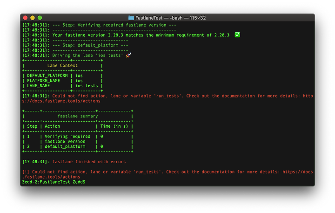Click the green checkmark emoji after 2.28.3
Image resolution: width=335 pixels, height=213 pixels.
[x=237, y=35]
